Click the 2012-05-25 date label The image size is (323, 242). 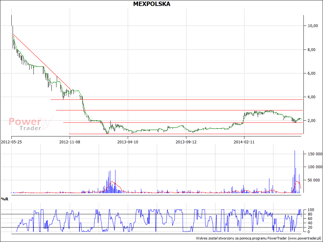[11, 142]
